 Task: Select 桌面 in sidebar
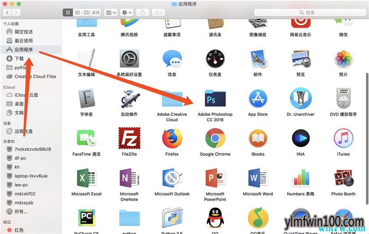click(31, 103)
